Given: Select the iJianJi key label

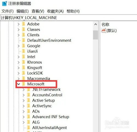Looking at the screenshot, I should (x=32, y=51).
